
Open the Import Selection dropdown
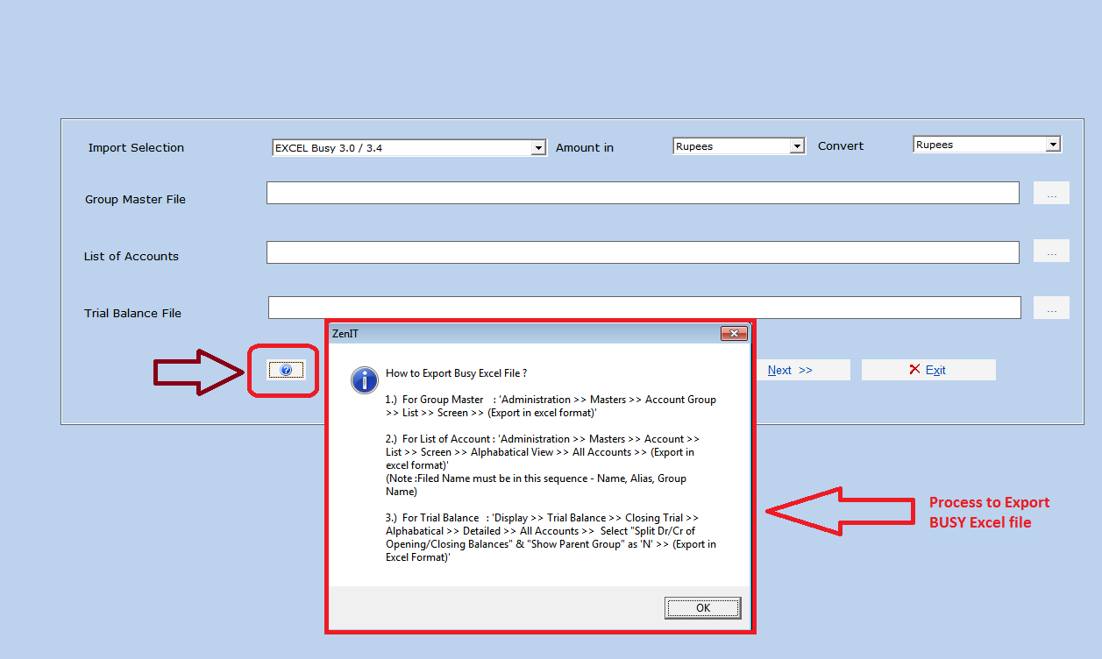tap(539, 148)
